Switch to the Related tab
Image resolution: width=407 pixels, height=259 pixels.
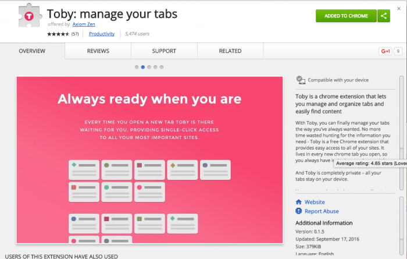230,51
